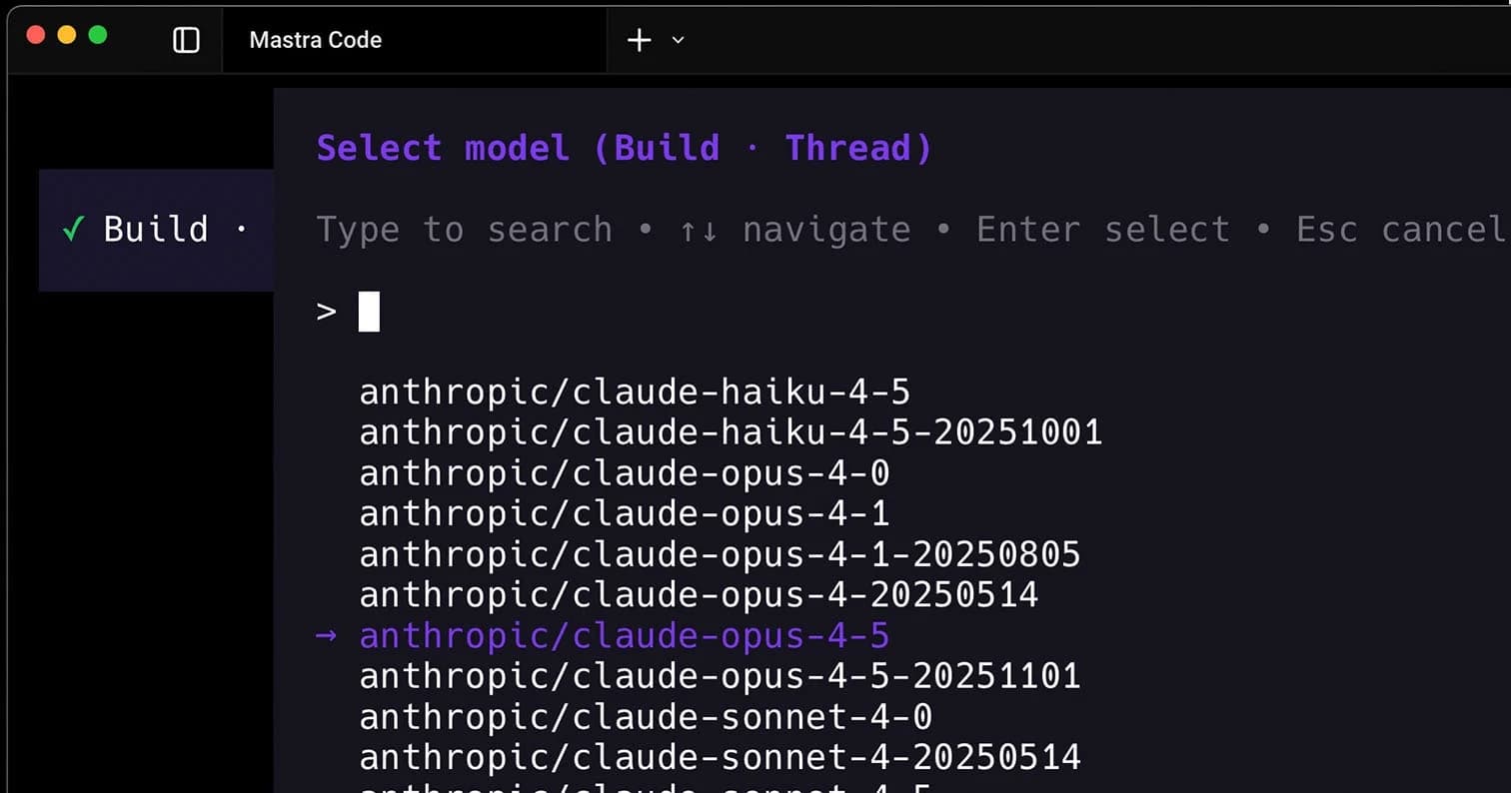Click the bullet separator after Build
1511x793 pixels.
(x=243, y=230)
